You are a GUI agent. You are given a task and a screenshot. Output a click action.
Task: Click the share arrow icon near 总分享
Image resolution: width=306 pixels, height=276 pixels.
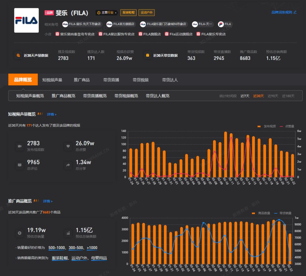68,165
